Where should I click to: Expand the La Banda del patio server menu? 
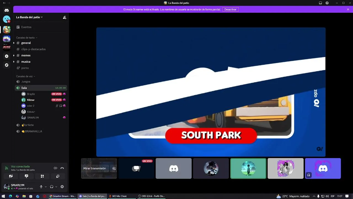(30, 17)
